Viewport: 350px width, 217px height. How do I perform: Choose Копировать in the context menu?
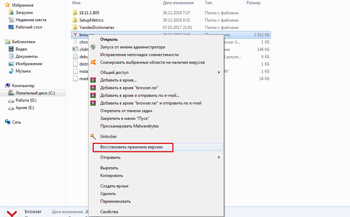pyautogui.click(x=111, y=176)
